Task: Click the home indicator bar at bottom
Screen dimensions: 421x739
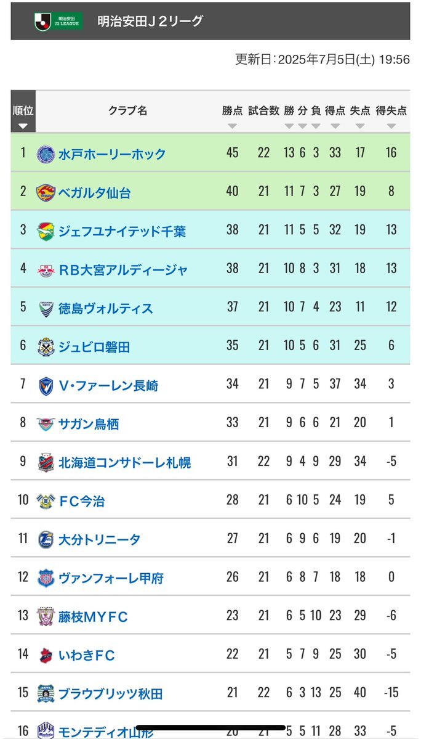Action: click(210, 728)
